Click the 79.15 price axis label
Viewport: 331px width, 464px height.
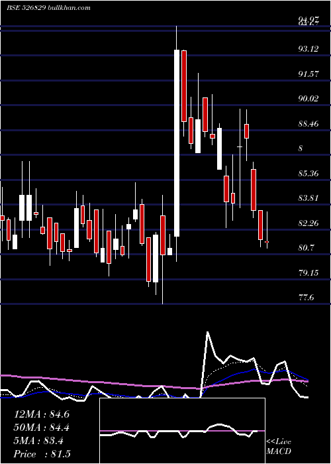point(308,272)
